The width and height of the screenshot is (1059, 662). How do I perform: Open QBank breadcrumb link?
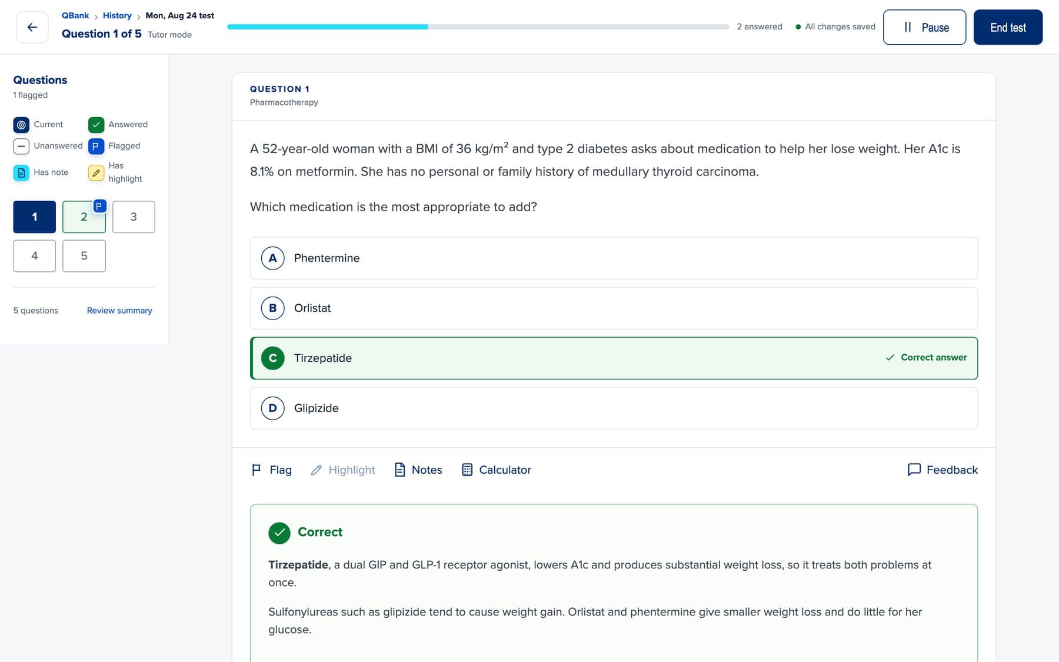(75, 16)
